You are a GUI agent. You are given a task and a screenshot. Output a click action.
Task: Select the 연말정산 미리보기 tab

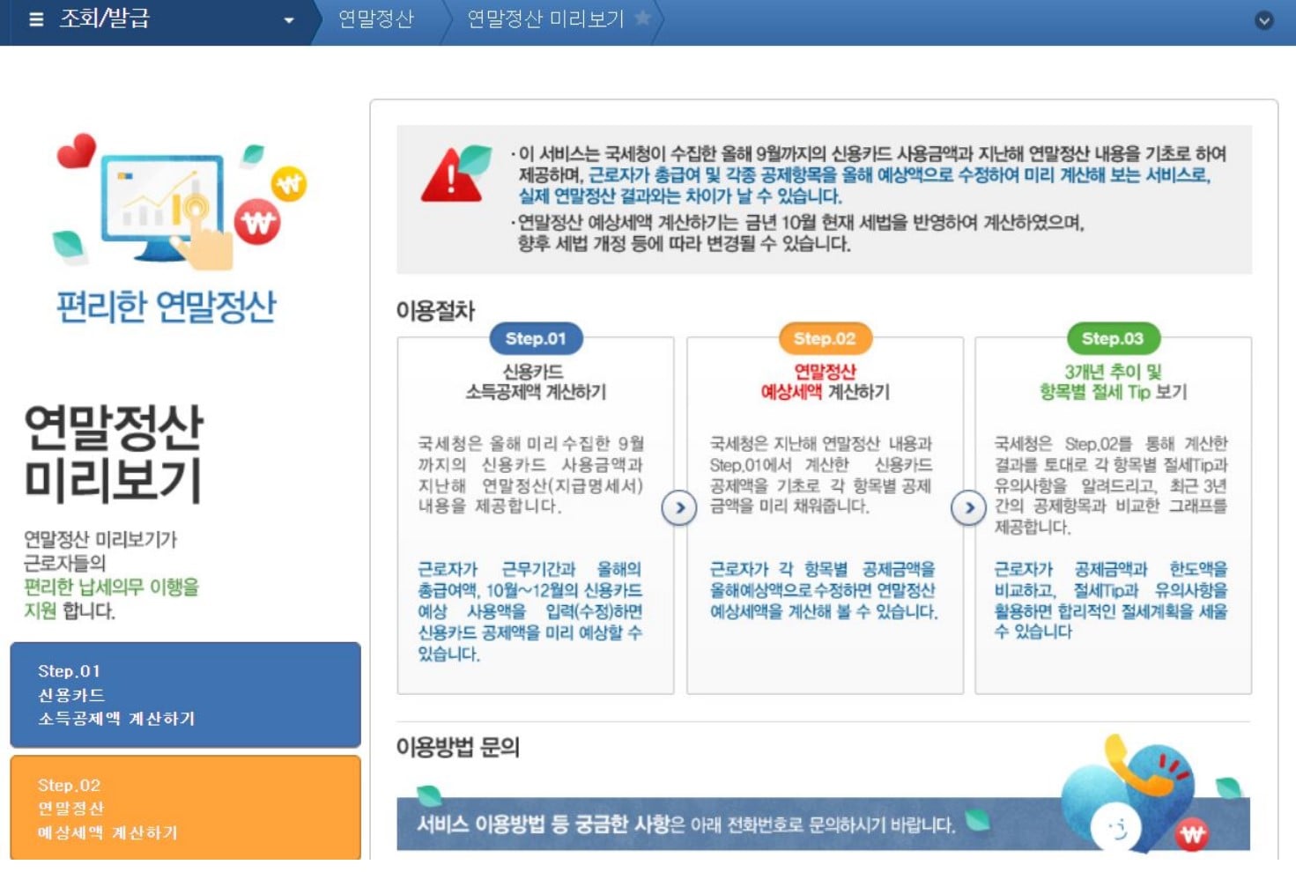click(x=544, y=19)
